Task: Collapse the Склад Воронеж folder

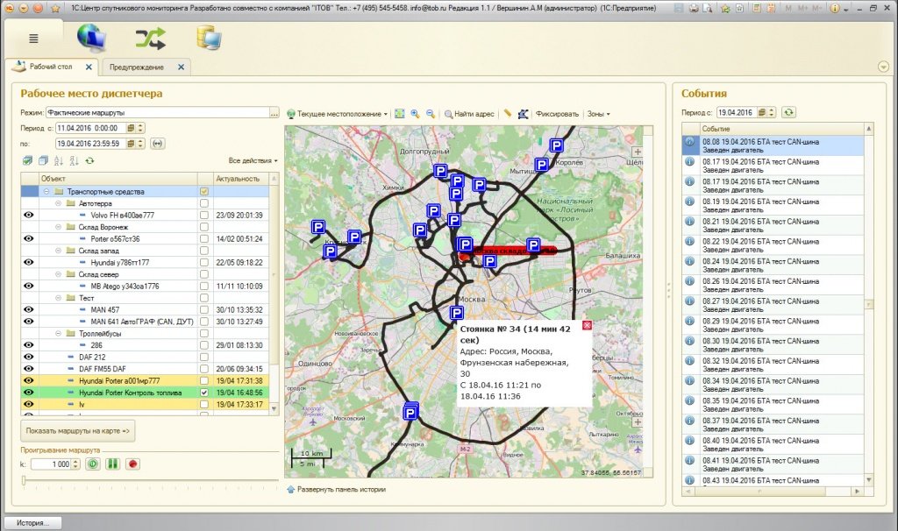Action: click(x=58, y=227)
